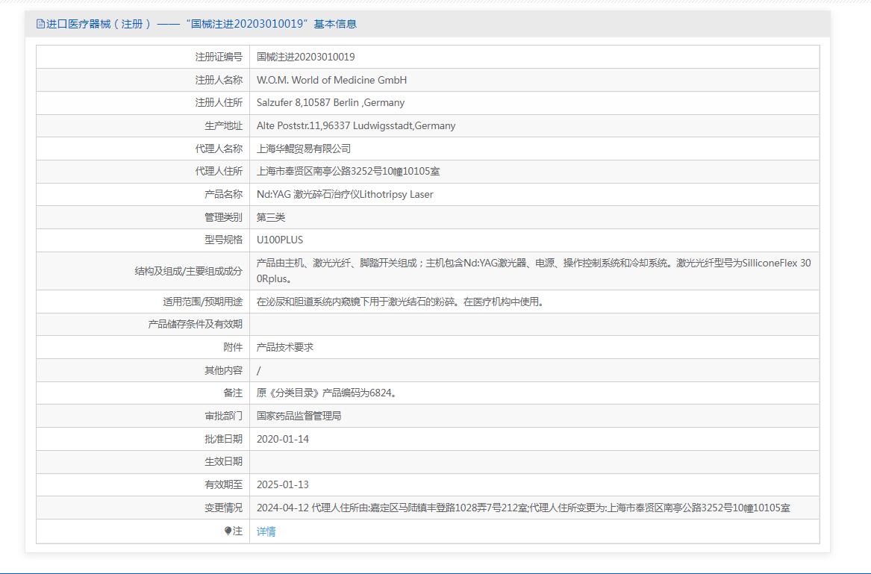The image size is (871, 574).
Task: Click registrant name W.O.M. World of Medicine GmbH
Action: point(331,80)
